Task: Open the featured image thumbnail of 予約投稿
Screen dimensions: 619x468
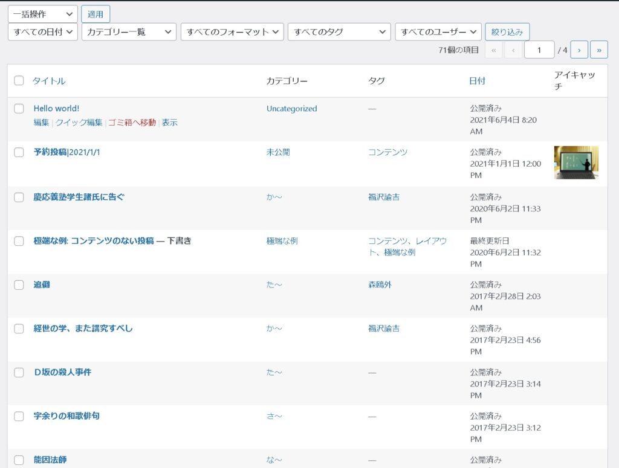Action: (x=576, y=162)
